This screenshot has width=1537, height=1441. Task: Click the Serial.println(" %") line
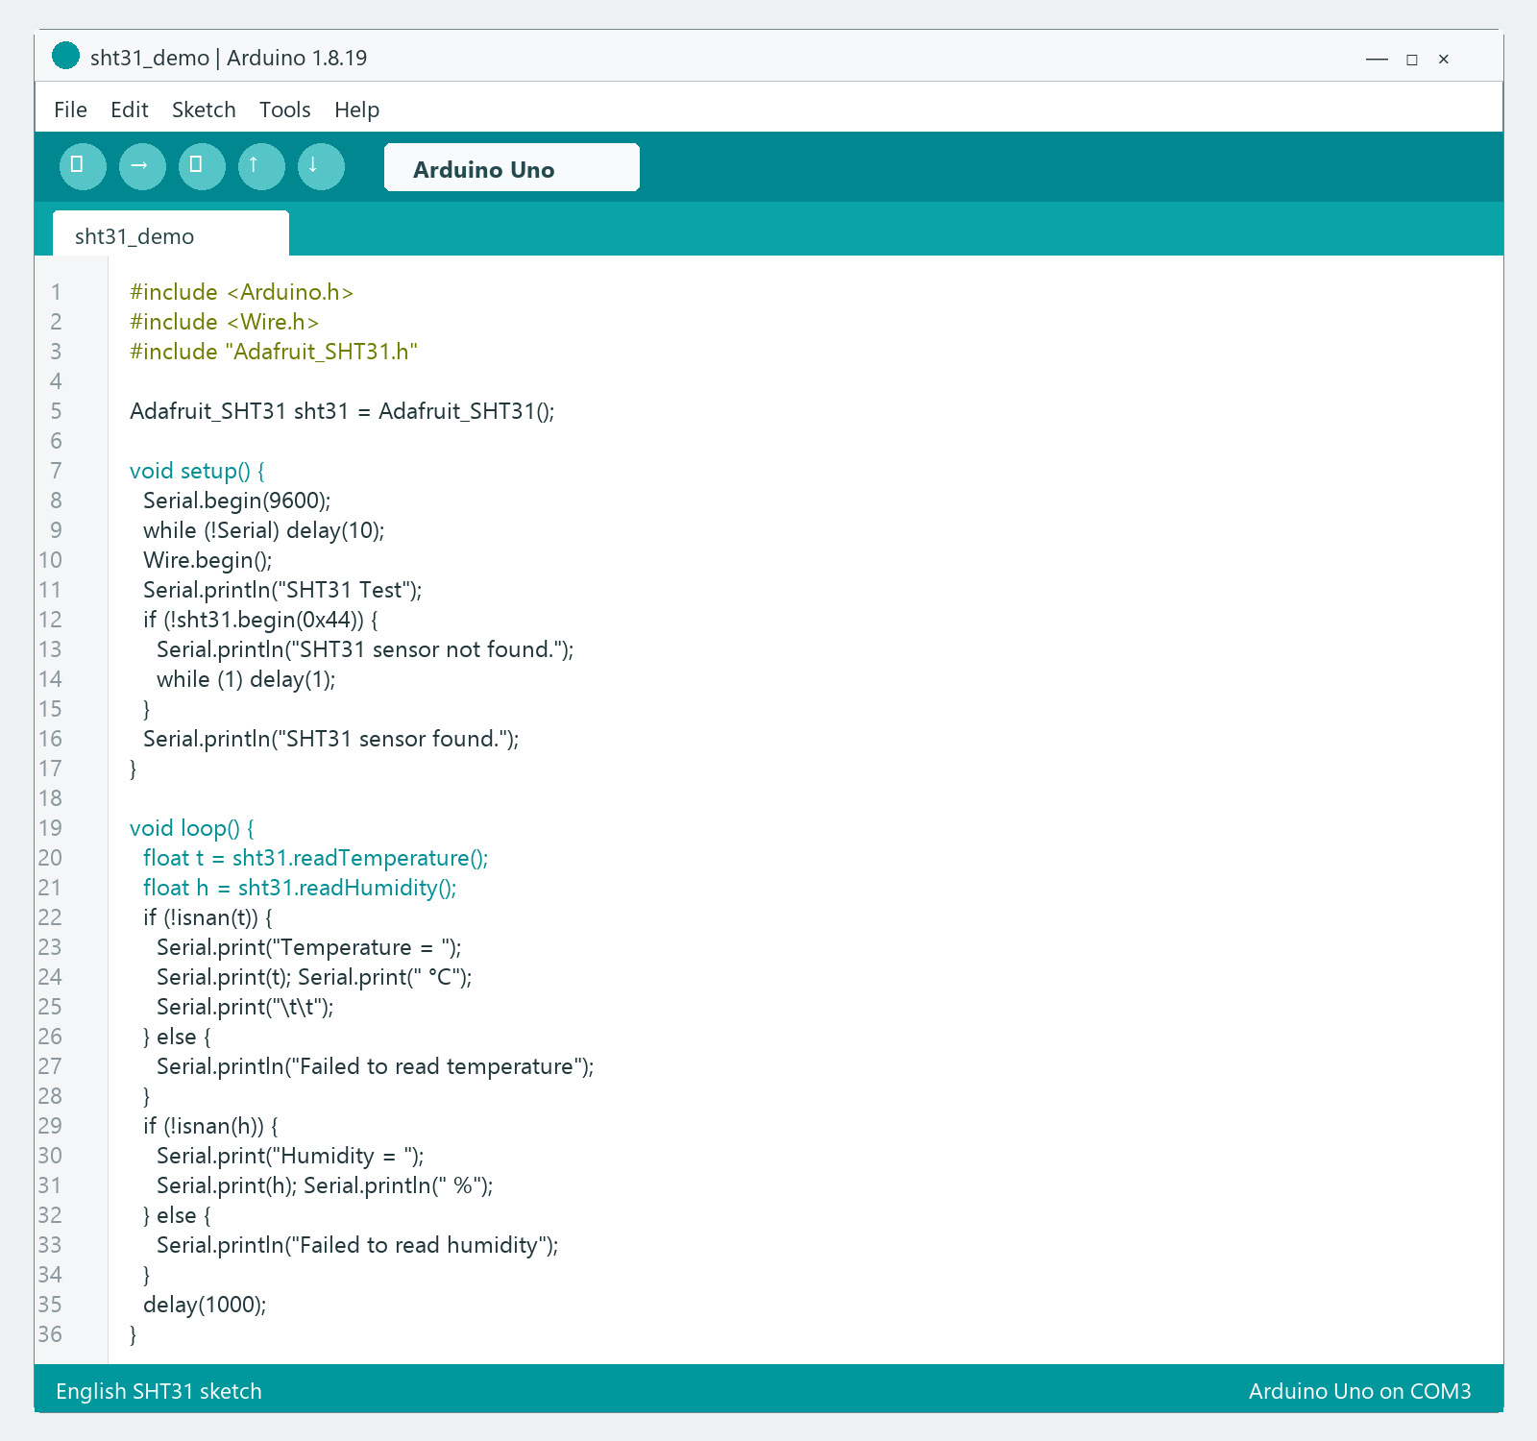pos(325,1185)
